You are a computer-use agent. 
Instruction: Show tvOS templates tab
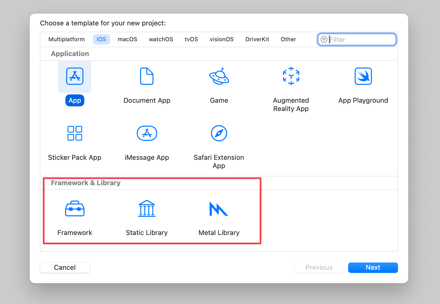[191, 39]
